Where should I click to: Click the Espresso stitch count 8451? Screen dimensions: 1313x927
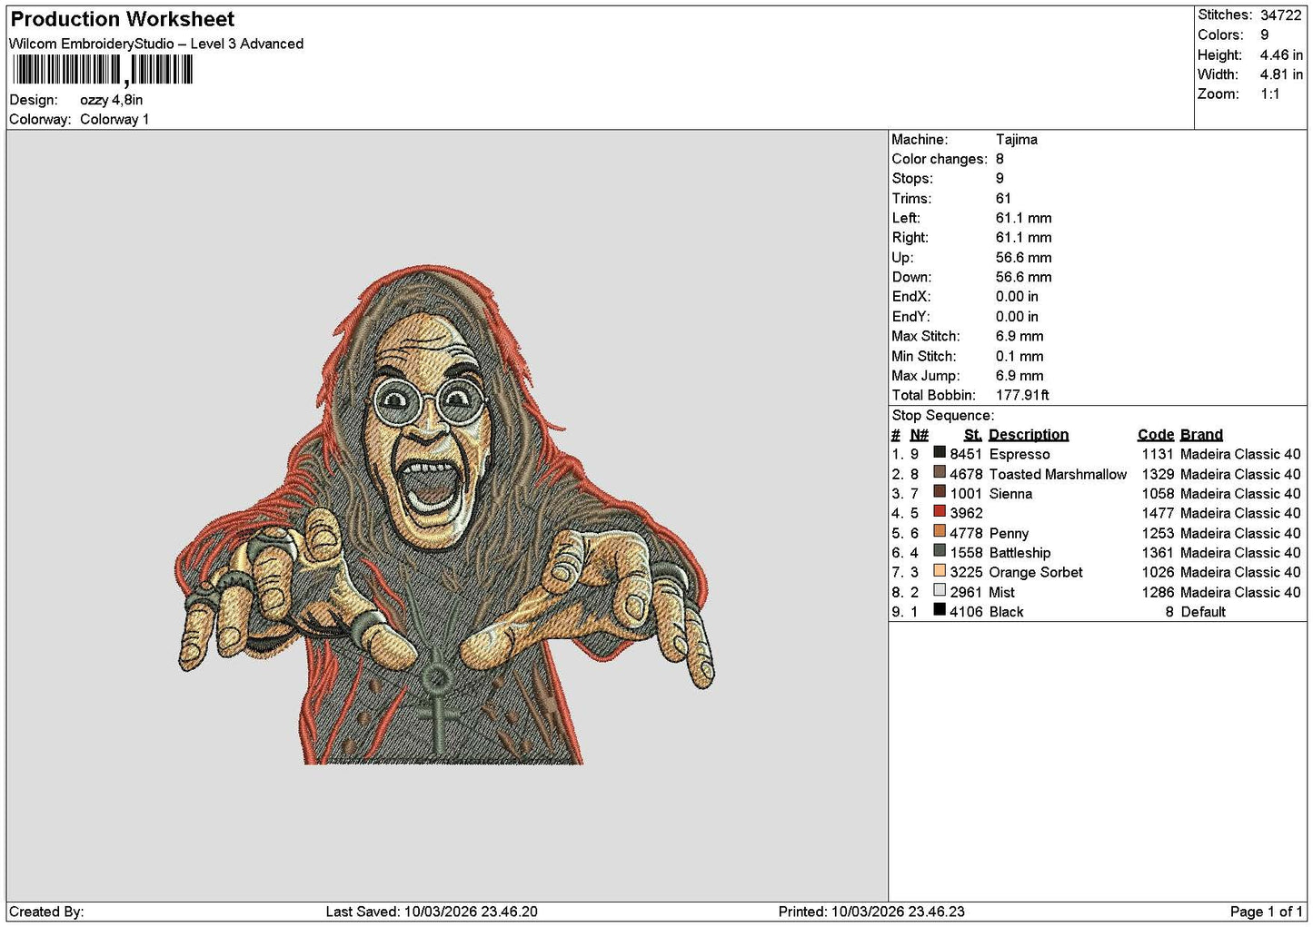click(966, 454)
